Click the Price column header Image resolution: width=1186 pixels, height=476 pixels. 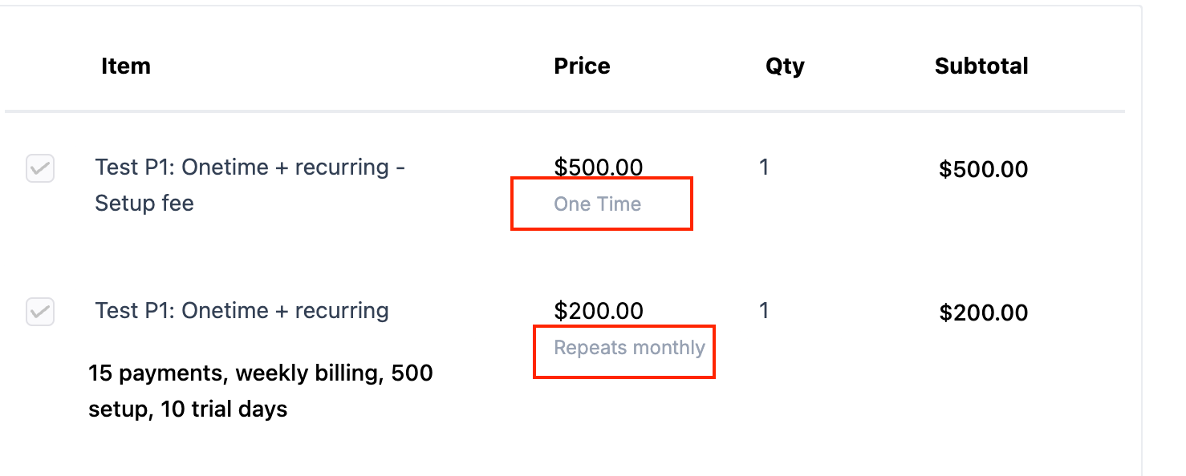[x=582, y=66]
